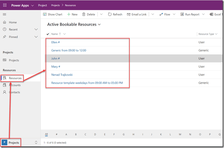Open Active Bookable Resources view dropdown
The height and width of the screenshot is (148, 224).
(99, 25)
